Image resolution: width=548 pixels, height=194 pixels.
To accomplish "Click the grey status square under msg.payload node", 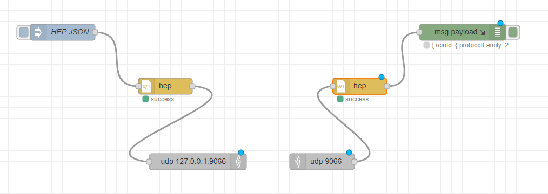I will [426, 45].
